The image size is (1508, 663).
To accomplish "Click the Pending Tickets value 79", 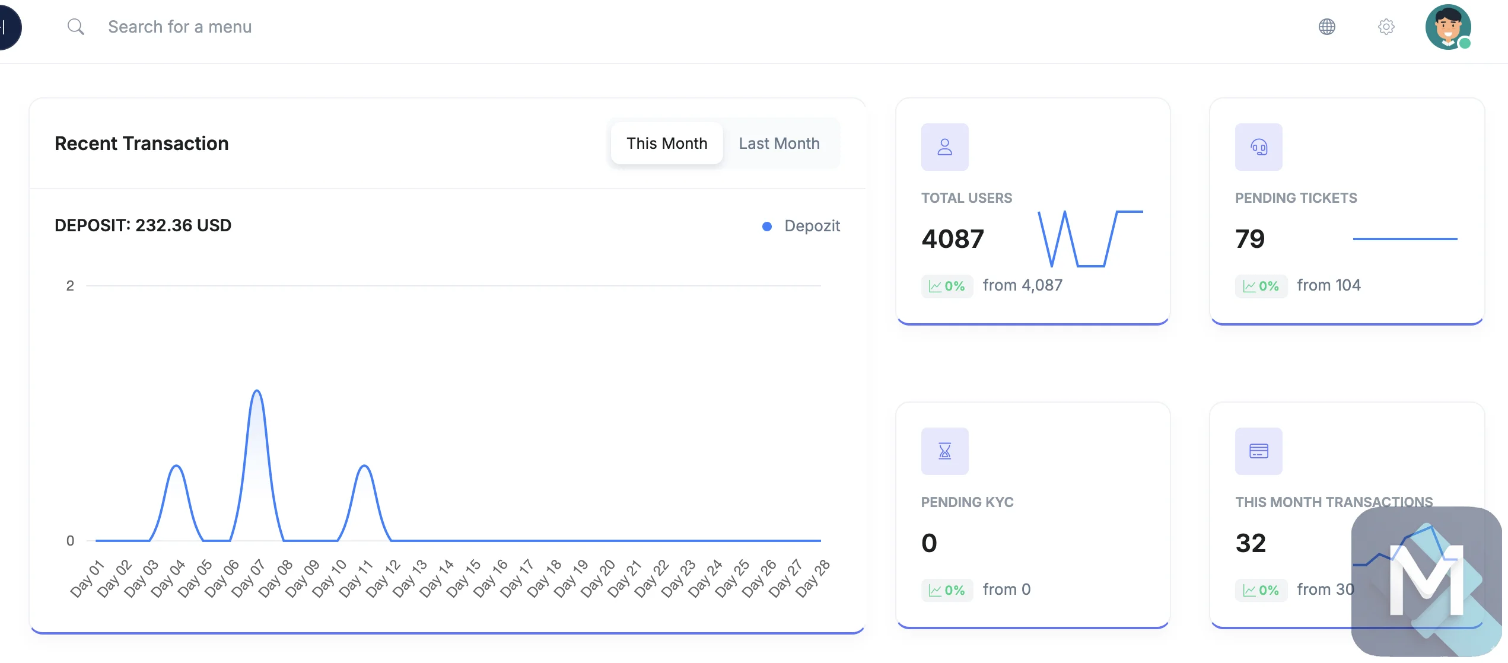I will click(1250, 239).
